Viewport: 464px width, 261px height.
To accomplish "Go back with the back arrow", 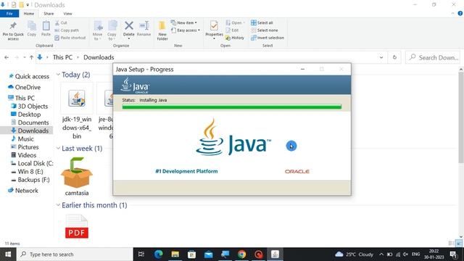I will coord(7,57).
